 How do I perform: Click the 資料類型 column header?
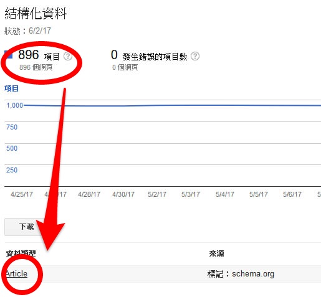point(21,253)
